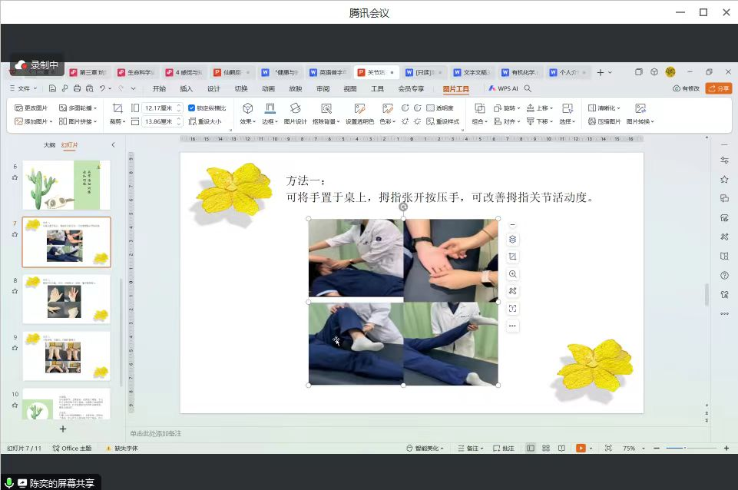Toggle normal view button in status bar
Screen dimensions: 738x490
tap(530, 448)
